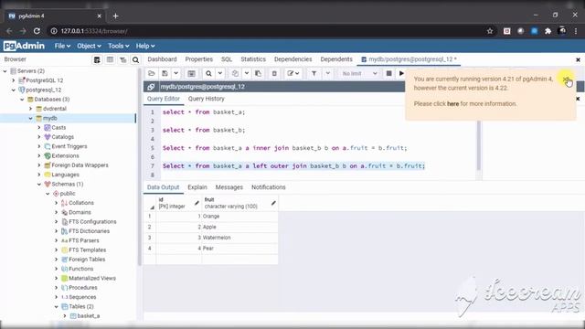Select Foreign Data Wrappers tree item

pos(80,165)
